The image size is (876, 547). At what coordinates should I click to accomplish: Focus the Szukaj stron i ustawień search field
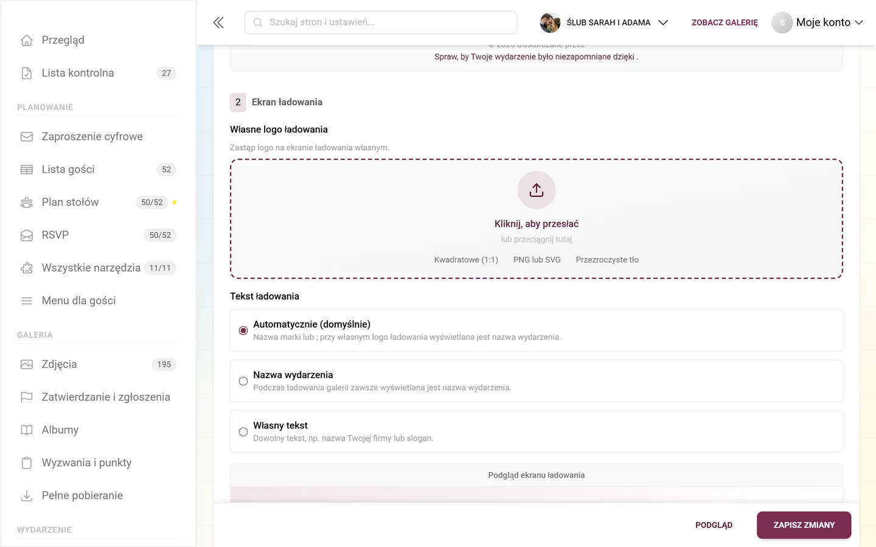pyautogui.click(x=381, y=22)
